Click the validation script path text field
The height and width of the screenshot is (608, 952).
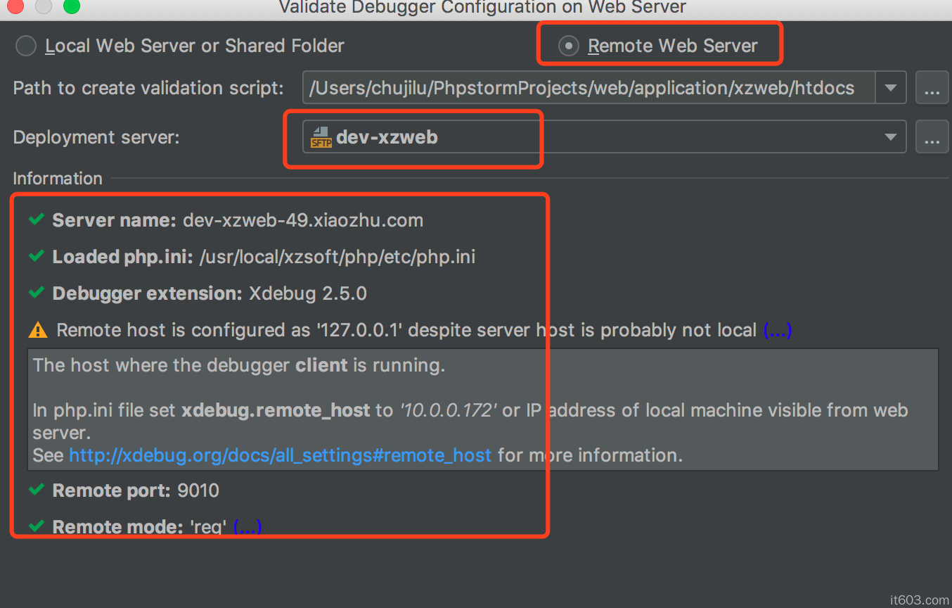tap(588, 89)
